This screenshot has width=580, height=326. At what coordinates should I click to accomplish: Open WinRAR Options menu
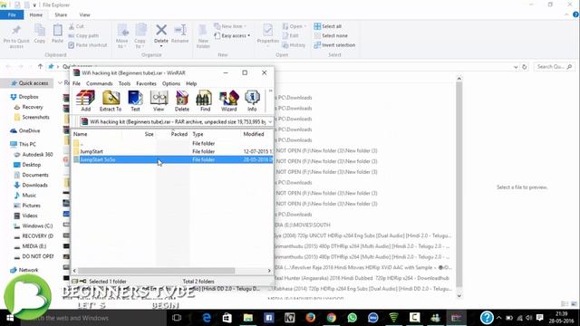pyautogui.click(x=171, y=83)
